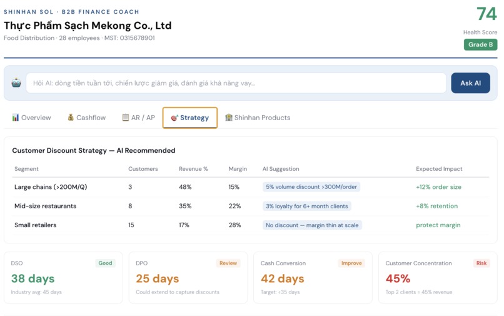Click the Grade B badge
Screen dimensions: 504x316
[480, 44]
